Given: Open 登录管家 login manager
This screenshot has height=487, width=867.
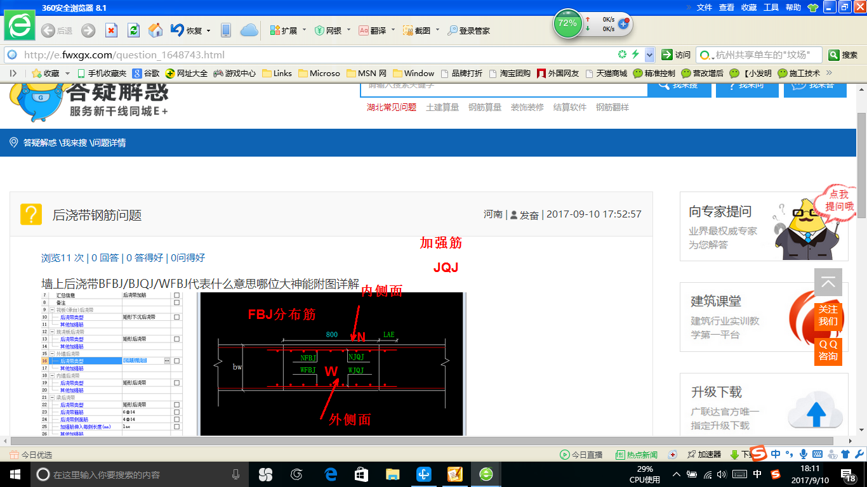Looking at the screenshot, I should click(x=469, y=30).
